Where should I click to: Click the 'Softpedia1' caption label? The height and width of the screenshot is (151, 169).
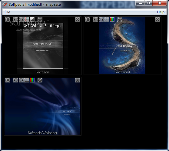[x=122, y=72]
